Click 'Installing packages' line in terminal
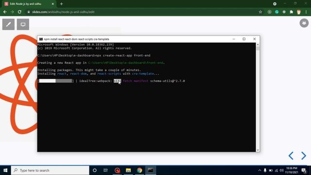311x175 pixels. point(89,70)
